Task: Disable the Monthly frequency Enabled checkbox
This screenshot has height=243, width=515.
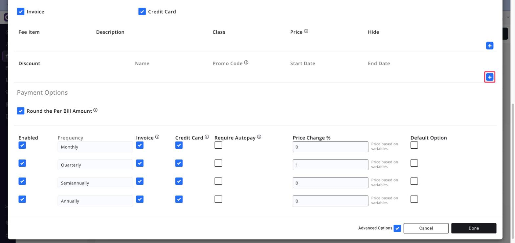Action: pyautogui.click(x=22, y=145)
